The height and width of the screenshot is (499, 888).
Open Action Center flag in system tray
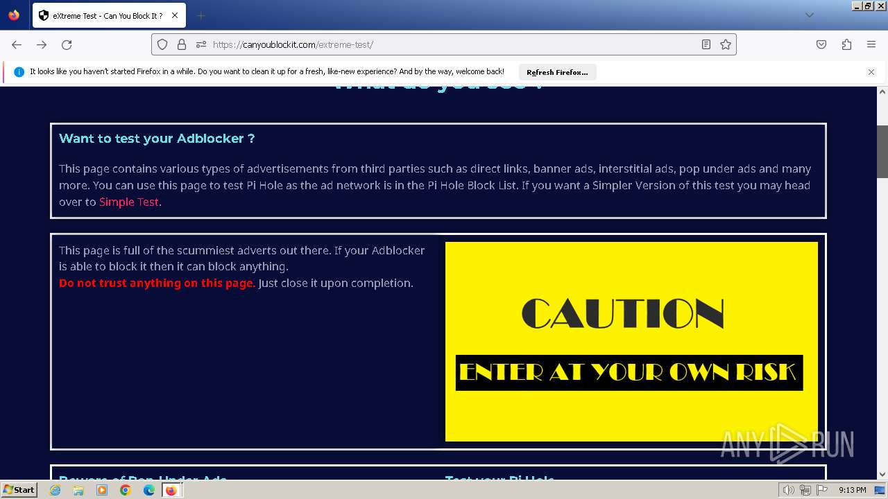(822, 490)
